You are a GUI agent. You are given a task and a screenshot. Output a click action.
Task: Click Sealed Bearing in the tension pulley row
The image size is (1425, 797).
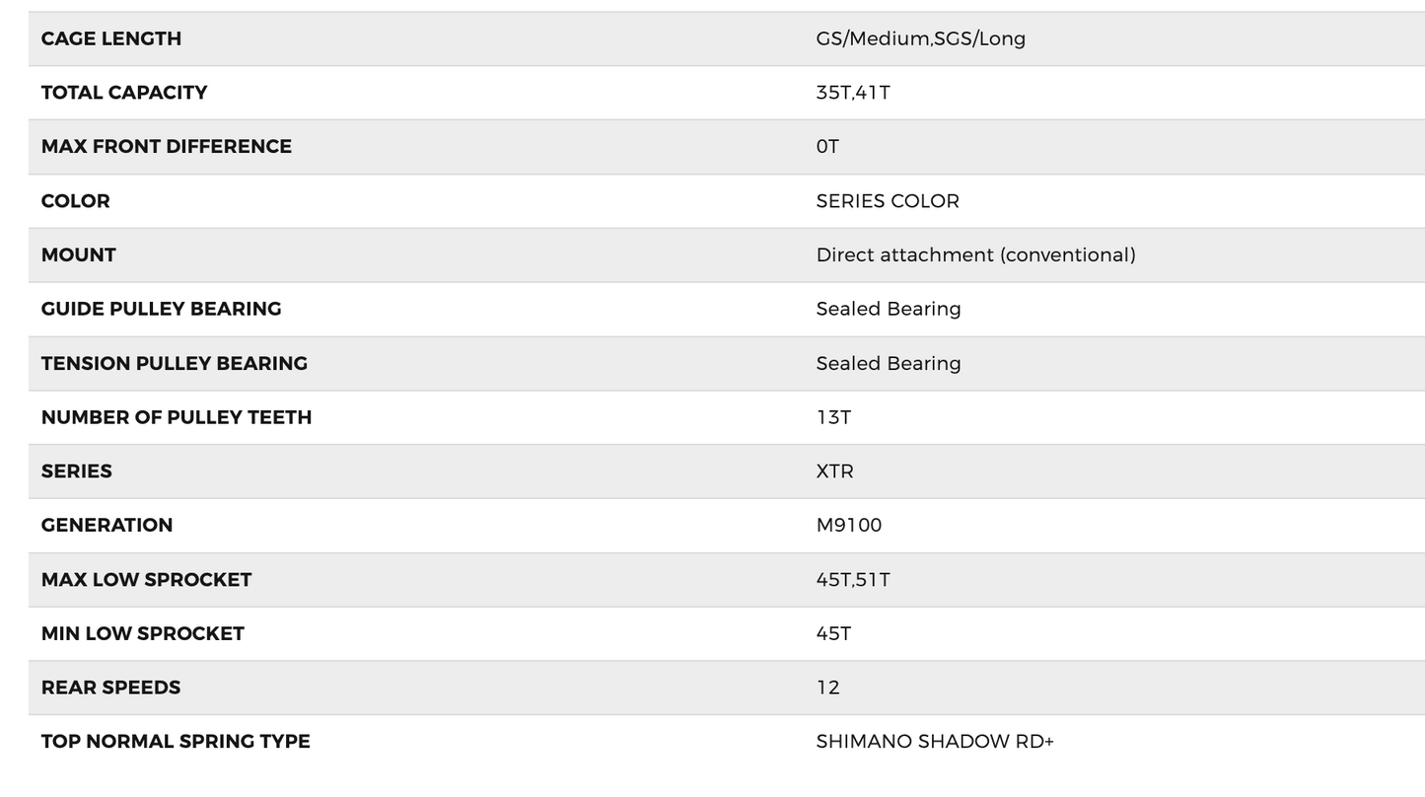(889, 363)
